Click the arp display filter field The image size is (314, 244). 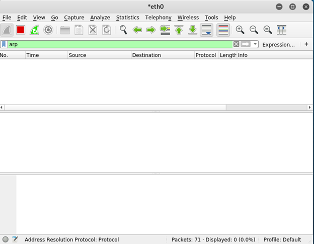pos(120,44)
